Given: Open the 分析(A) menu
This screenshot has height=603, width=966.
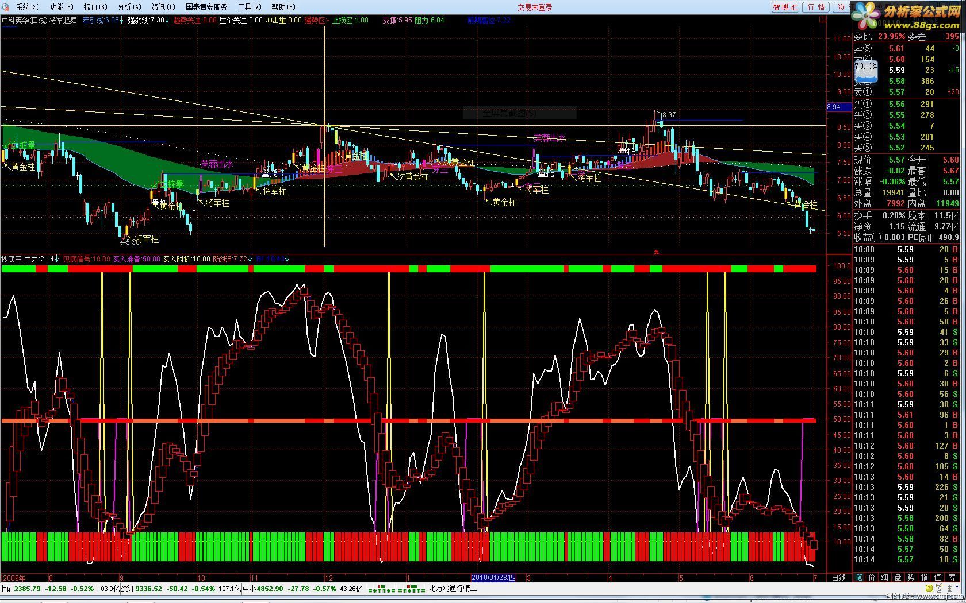Looking at the screenshot, I should coord(129,7).
